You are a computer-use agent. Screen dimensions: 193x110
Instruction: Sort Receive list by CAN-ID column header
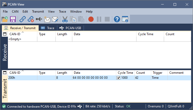23,34
